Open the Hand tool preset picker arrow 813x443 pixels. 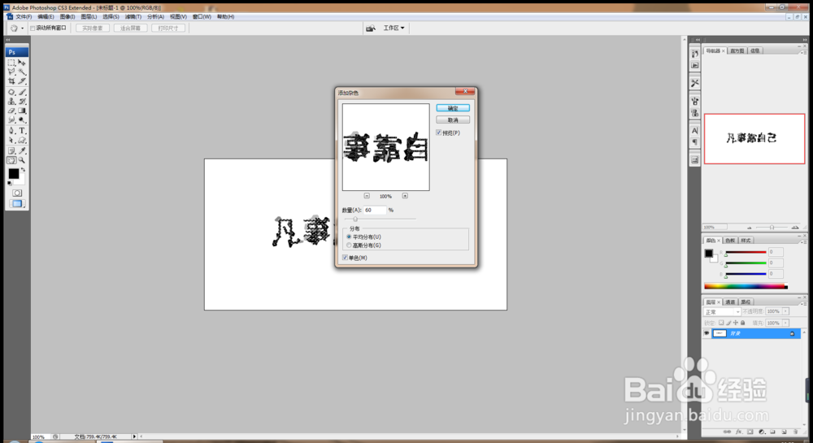tap(22, 28)
